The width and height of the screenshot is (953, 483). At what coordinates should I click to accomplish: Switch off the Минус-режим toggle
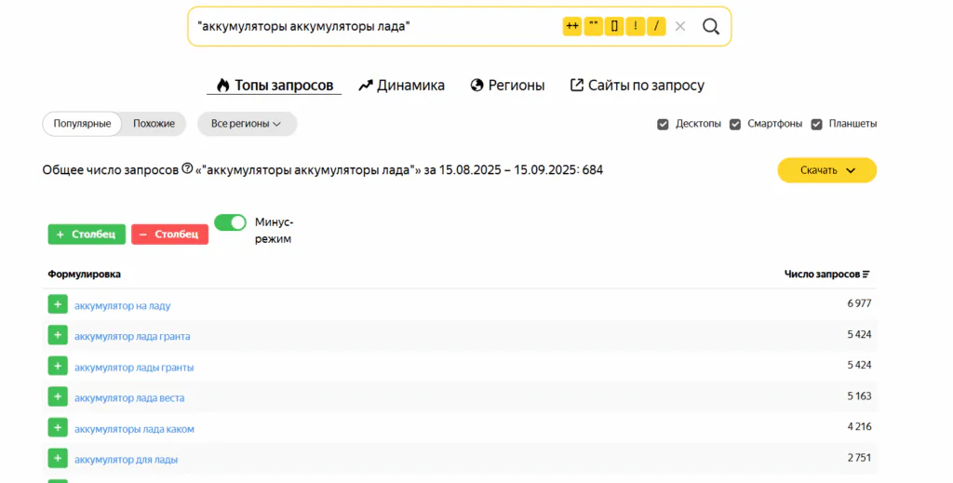click(231, 222)
